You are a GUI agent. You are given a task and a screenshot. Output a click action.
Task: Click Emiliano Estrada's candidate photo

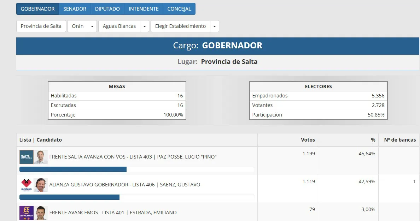tap(41, 212)
